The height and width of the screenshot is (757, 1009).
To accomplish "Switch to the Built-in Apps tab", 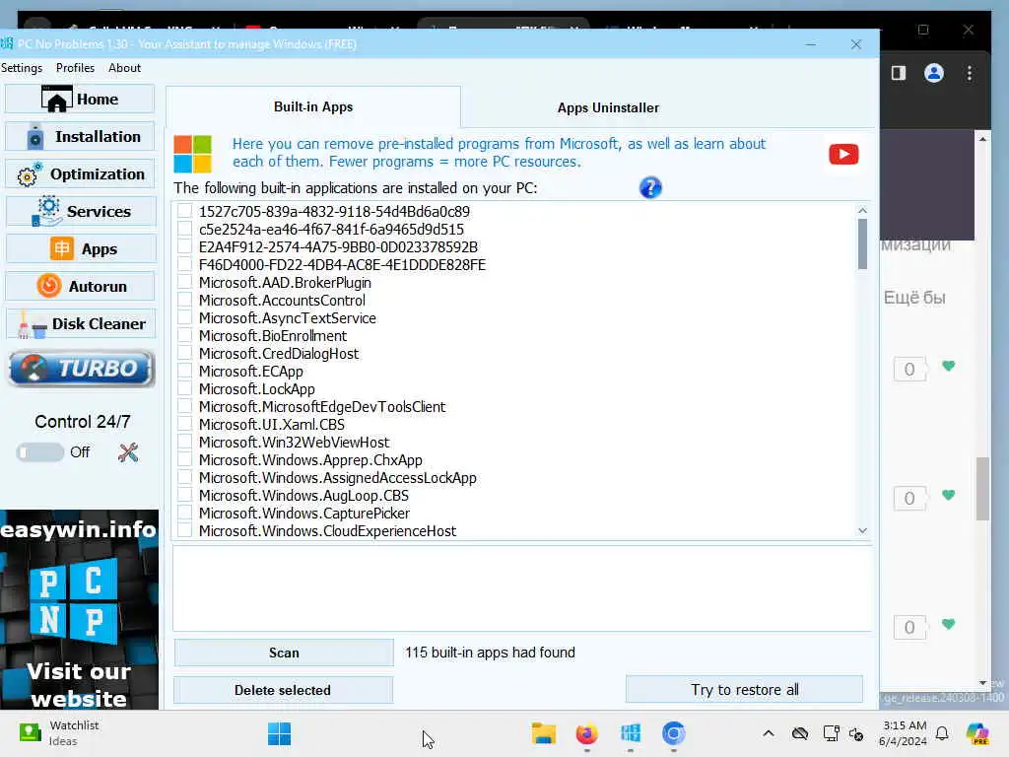I will (x=313, y=106).
